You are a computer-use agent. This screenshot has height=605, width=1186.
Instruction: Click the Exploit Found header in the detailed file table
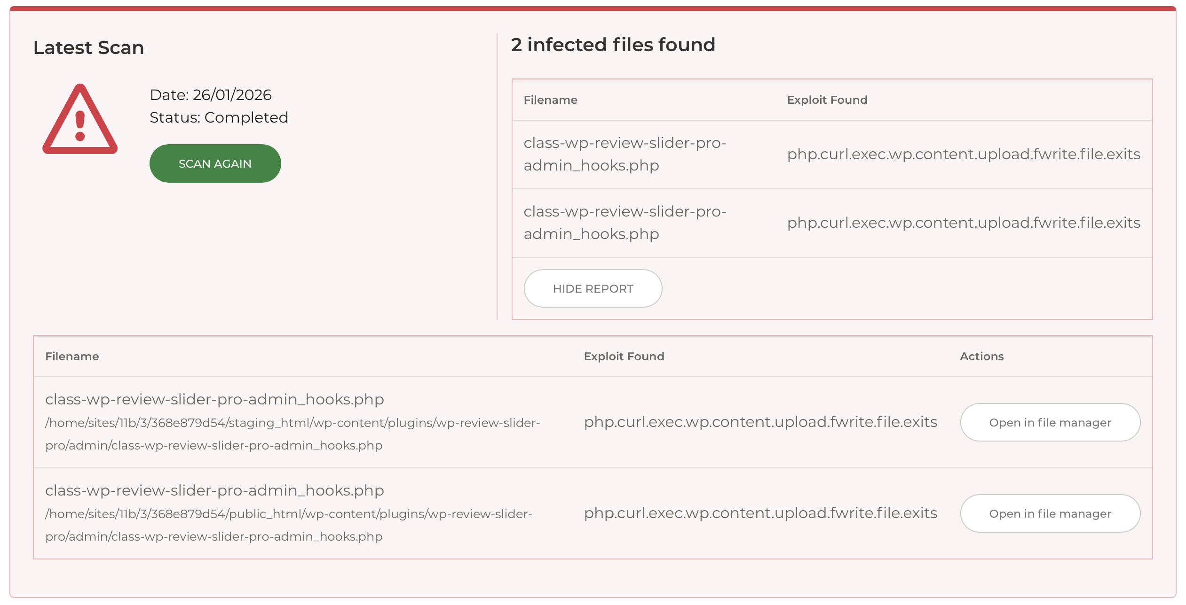(x=624, y=357)
